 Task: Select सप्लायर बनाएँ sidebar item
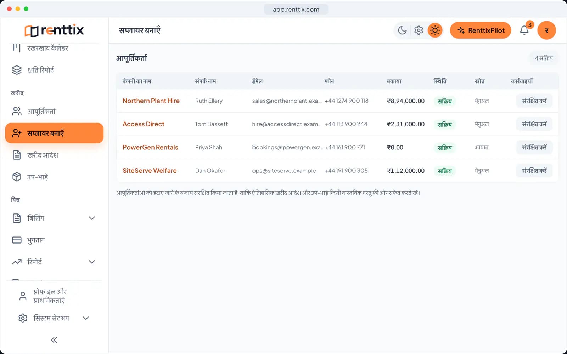54,133
